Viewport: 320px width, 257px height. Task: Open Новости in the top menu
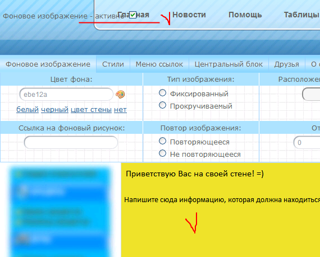(189, 15)
